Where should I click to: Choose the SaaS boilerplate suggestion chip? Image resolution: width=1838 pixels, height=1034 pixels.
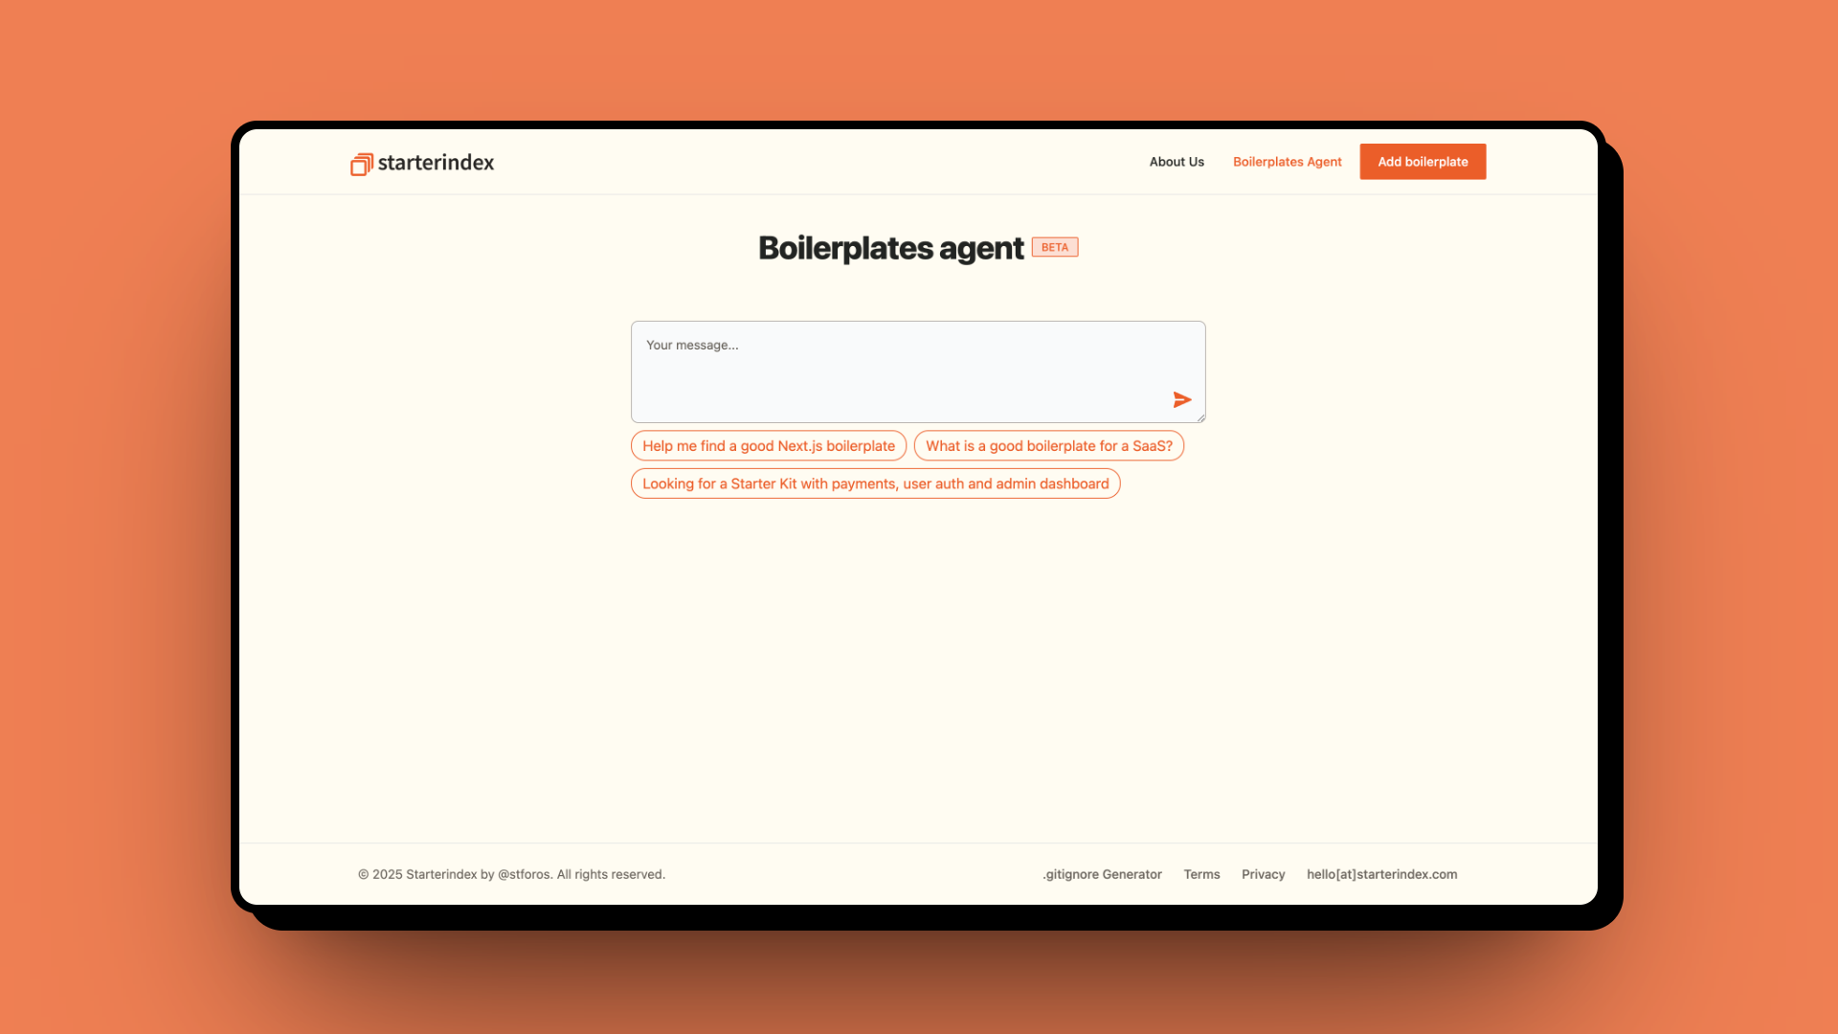[x=1048, y=445]
